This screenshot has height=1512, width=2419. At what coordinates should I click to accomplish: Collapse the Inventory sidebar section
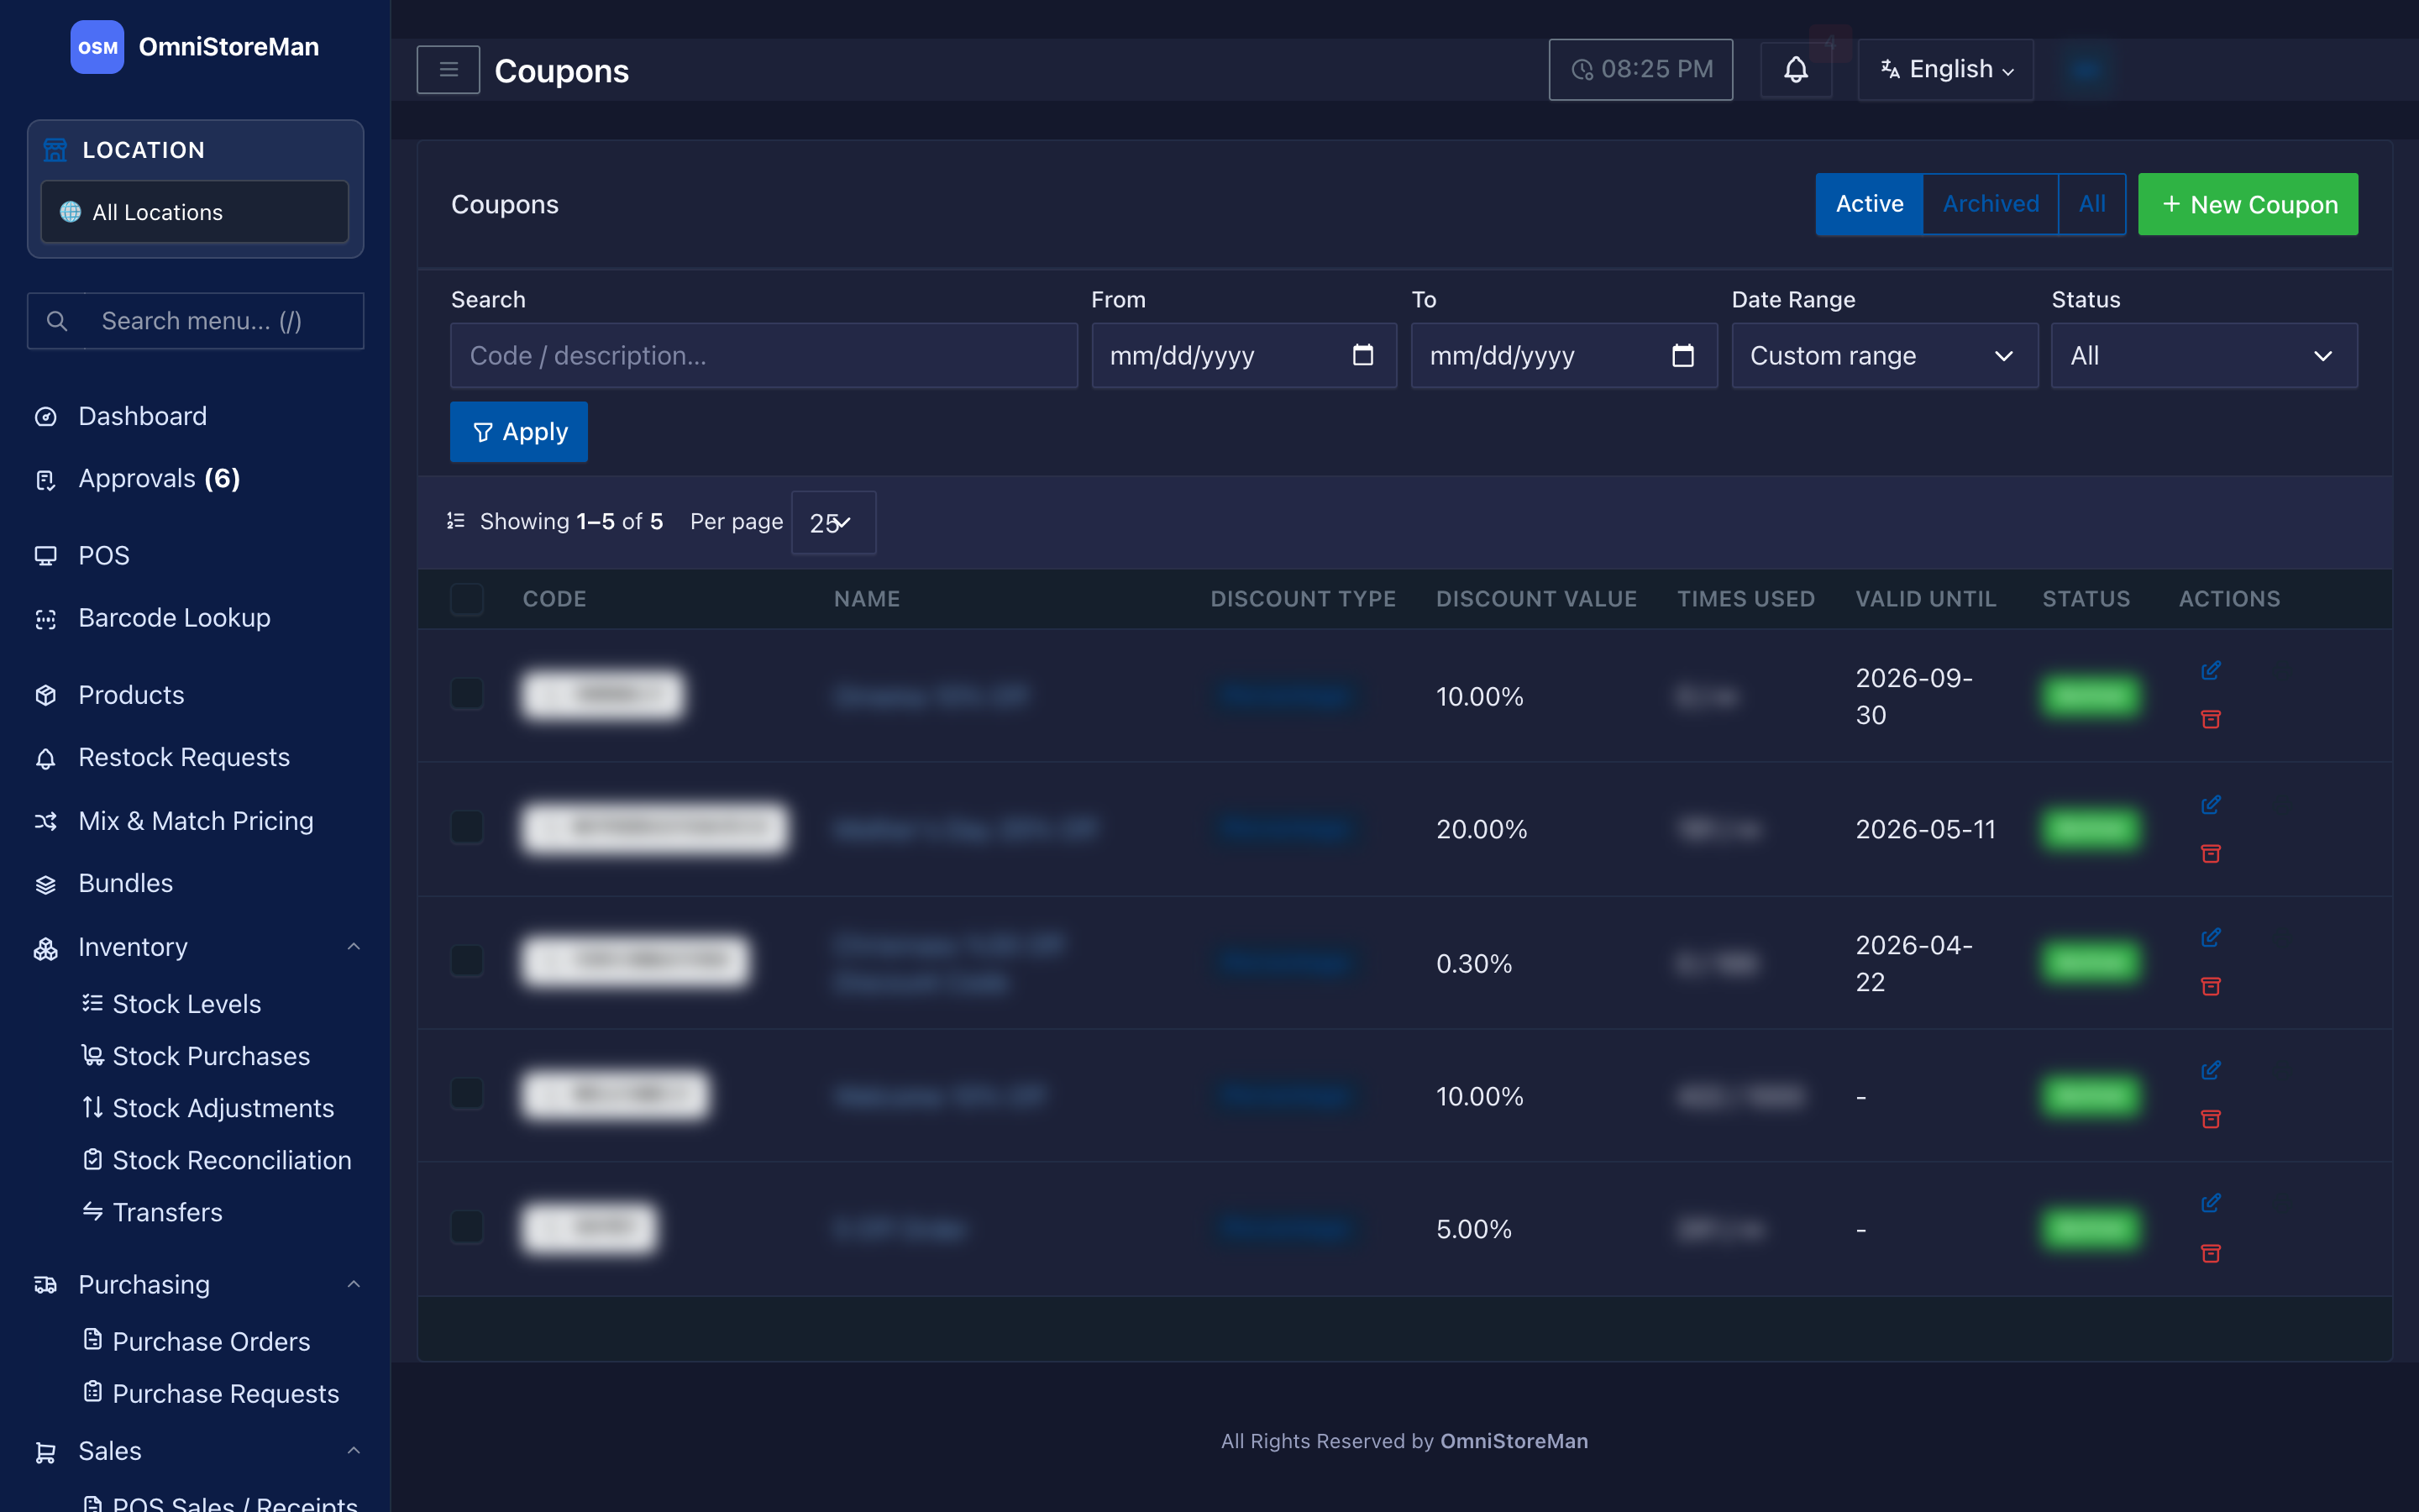(354, 946)
